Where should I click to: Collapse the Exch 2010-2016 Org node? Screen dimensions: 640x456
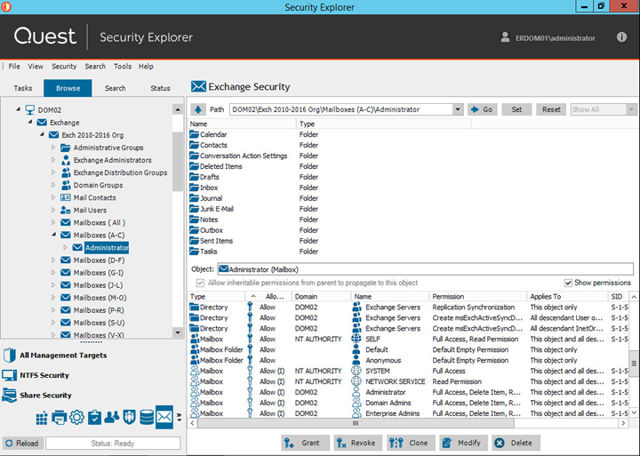pos(41,135)
